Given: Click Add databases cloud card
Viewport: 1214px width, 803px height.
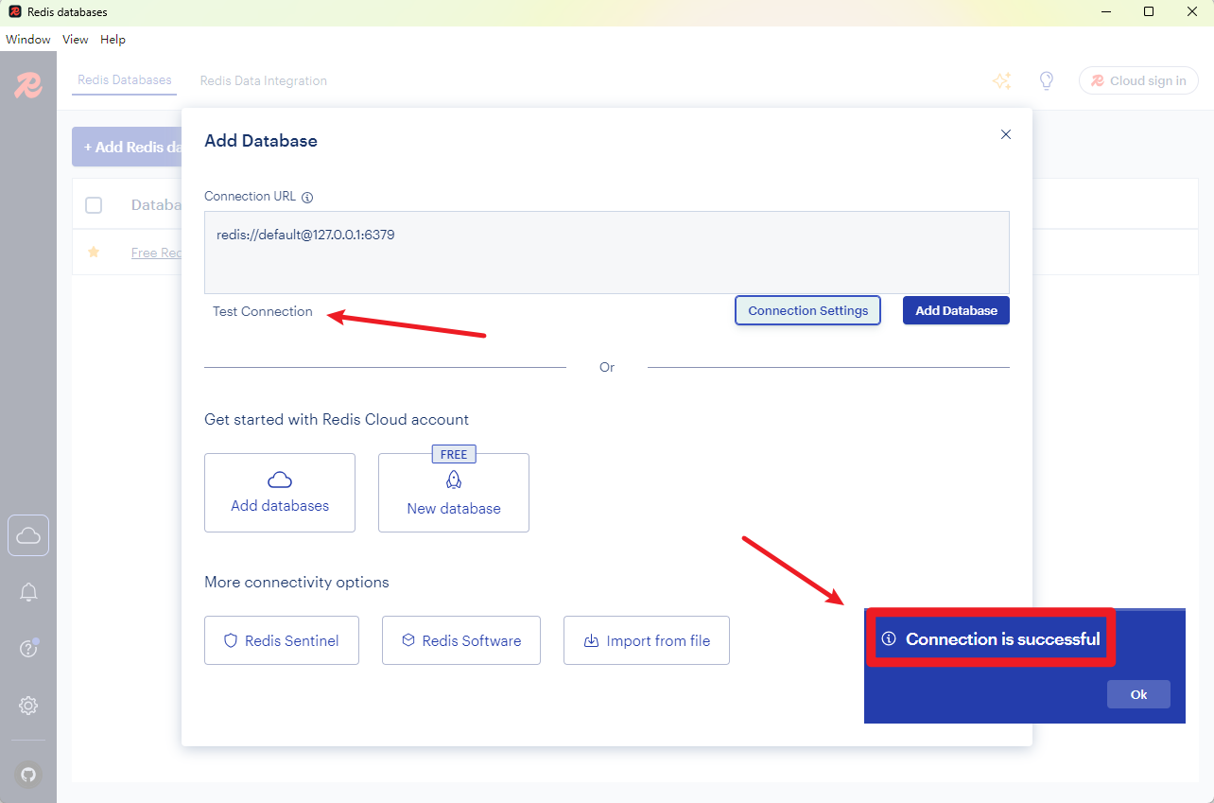Looking at the screenshot, I should pyautogui.click(x=280, y=493).
